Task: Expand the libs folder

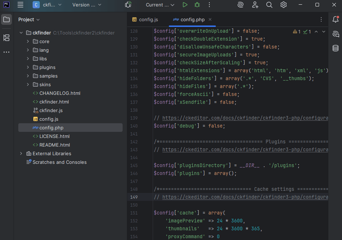Action: pos(28,59)
